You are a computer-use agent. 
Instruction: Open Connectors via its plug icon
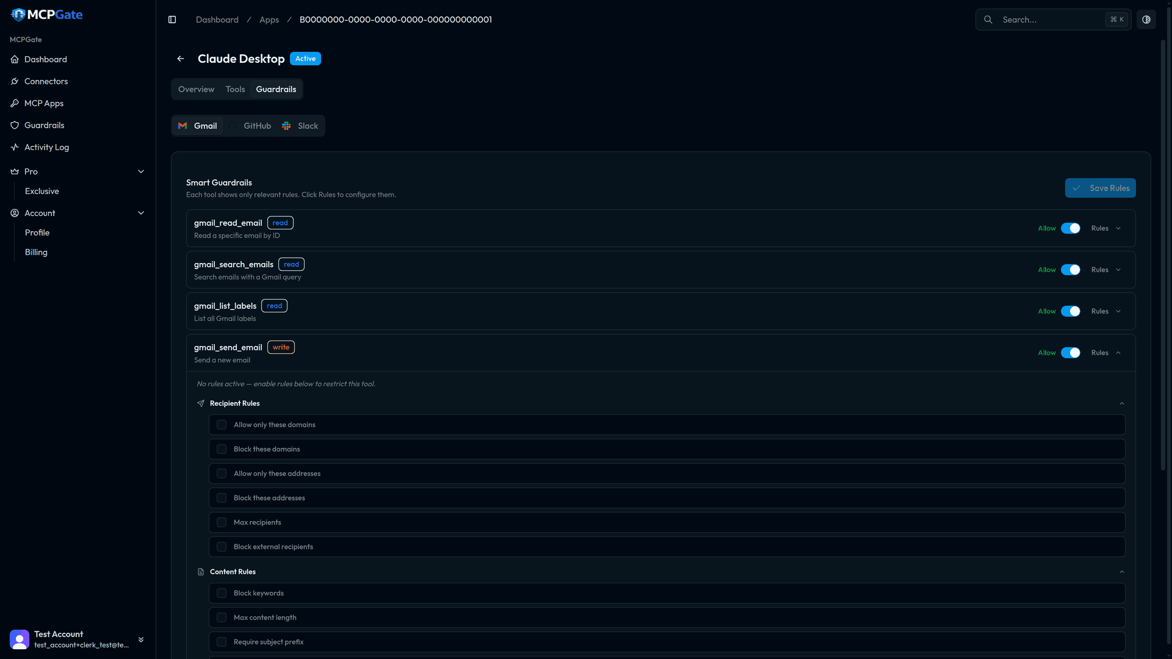[x=15, y=81]
